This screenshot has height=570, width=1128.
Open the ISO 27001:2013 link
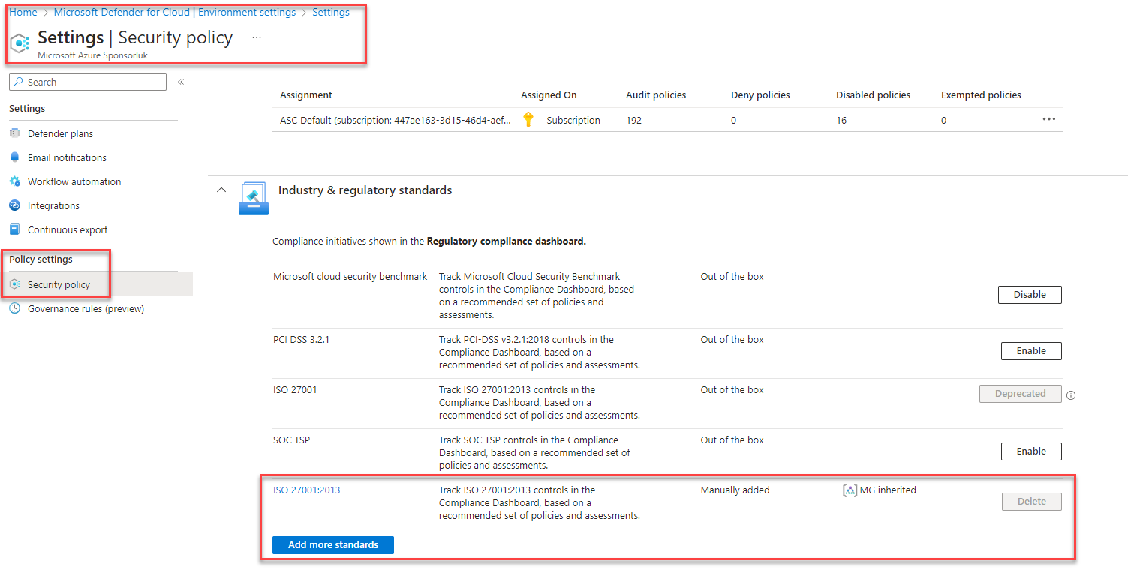[x=306, y=490]
